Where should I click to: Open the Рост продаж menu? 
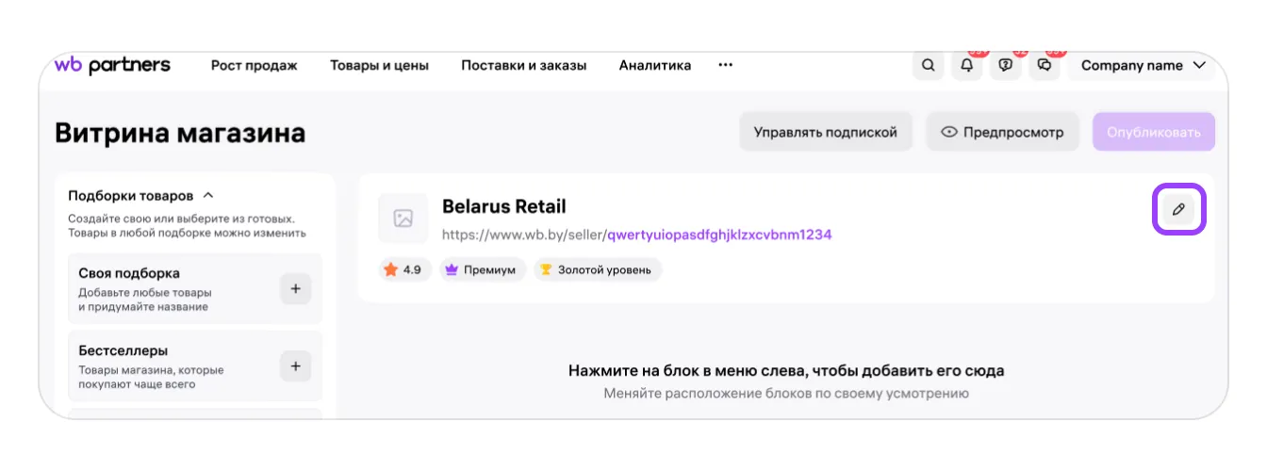(x=254, y=66)
